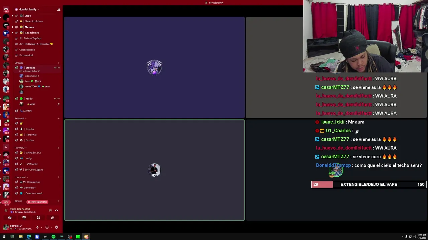
Task: Join the Mods voice channel
Action: [x=29, y=99]
